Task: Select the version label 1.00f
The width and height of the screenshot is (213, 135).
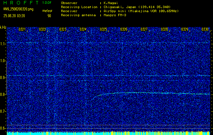Action: pyautogui.click(x=47, y=3)
